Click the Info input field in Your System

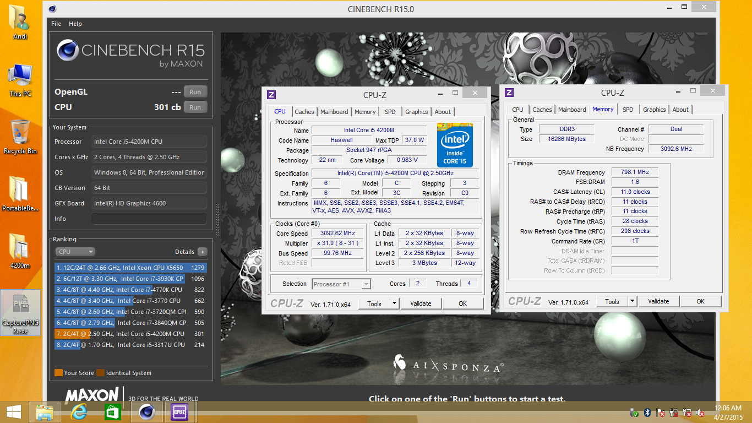point(149,219)
